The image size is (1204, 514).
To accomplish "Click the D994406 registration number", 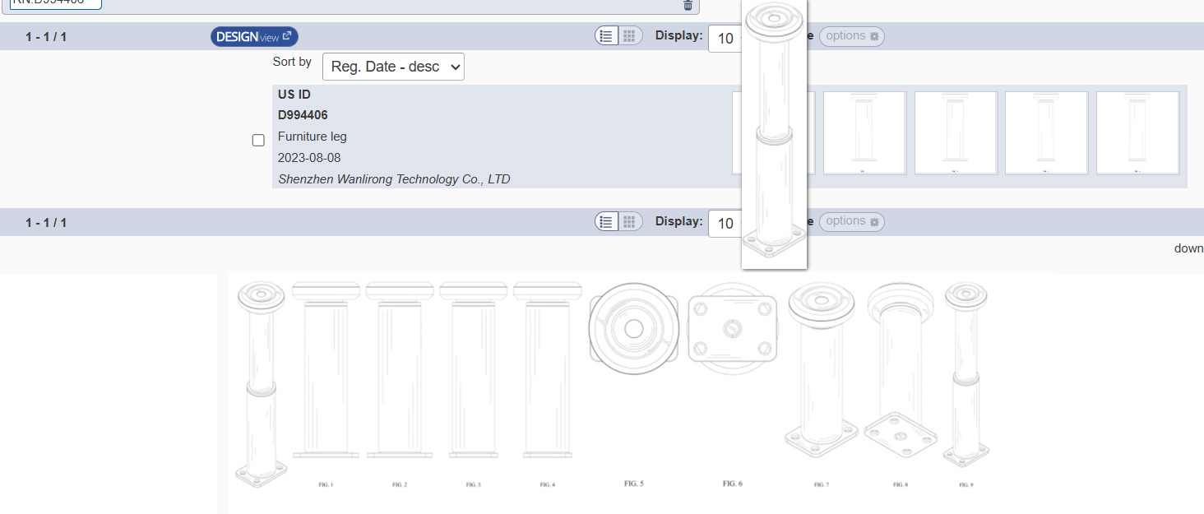I will pyautogui.click(x=303, y=115).
